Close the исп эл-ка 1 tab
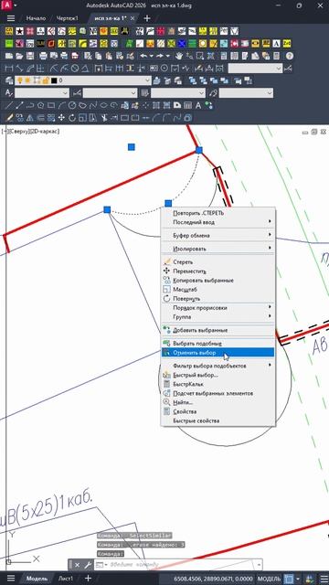Image resolution: width=329 pixels, height=585 pixels. pyautogui.click(x=132, y=18)
